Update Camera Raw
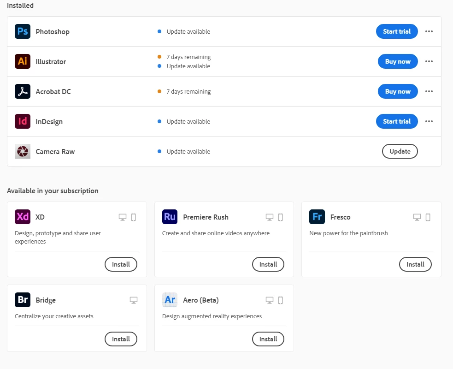 coord(400,151)
